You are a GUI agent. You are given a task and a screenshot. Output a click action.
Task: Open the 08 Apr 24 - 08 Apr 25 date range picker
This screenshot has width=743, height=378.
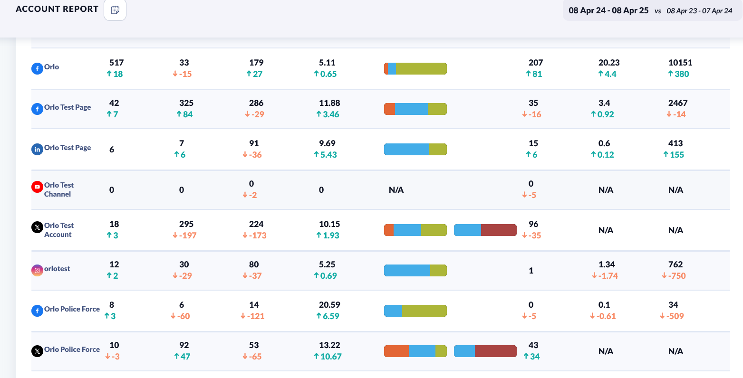pos(608,10)
